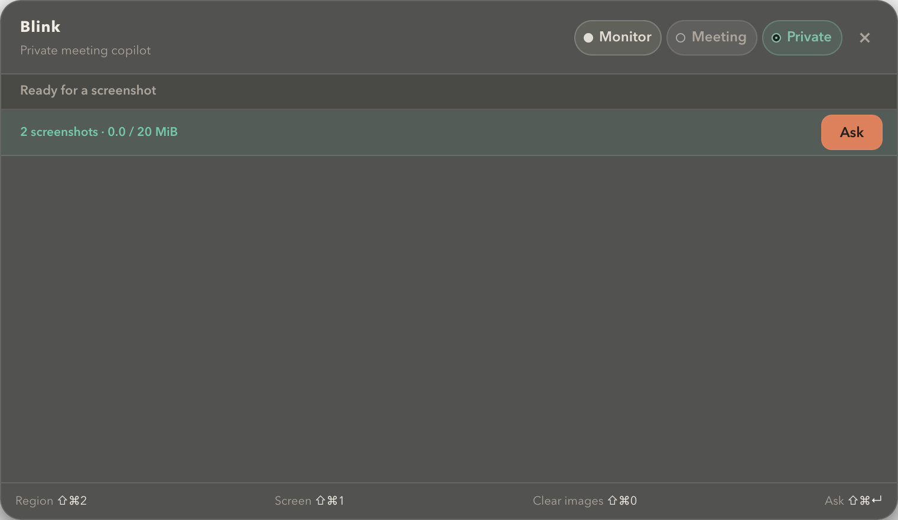Click the '2 screenshots · 0.0 / 20 MiB' text
The height and width of the screenshot is (520, 898).
(x=99, y=132)
